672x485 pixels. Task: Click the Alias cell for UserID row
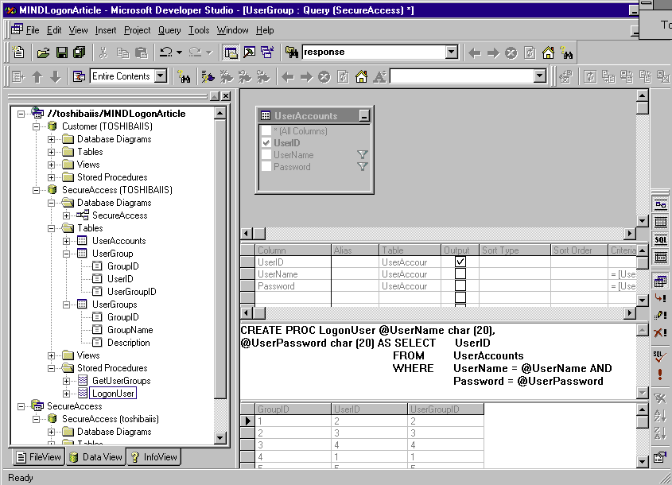coord(354,262)
